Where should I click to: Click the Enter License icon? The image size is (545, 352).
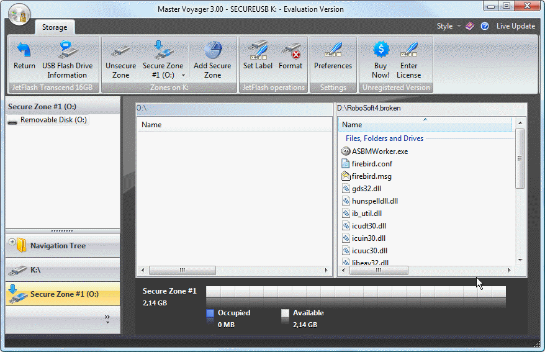click(x=408, y=50)
